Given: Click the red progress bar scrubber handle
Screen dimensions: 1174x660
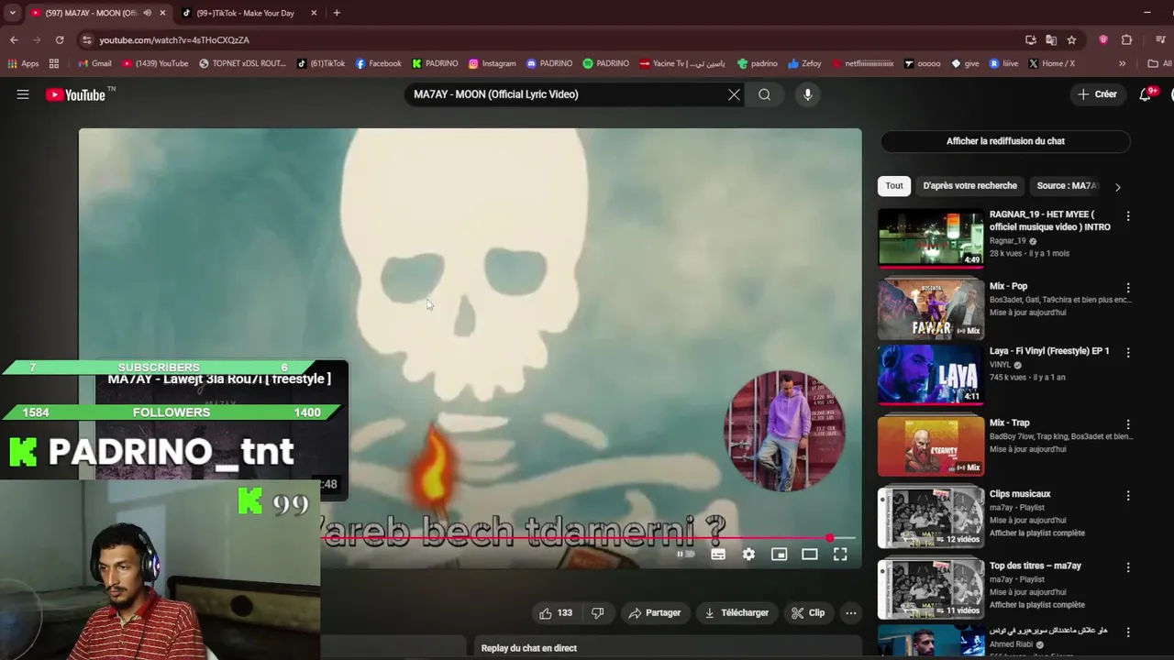Looking at the screenshot, I should point(830,539).
